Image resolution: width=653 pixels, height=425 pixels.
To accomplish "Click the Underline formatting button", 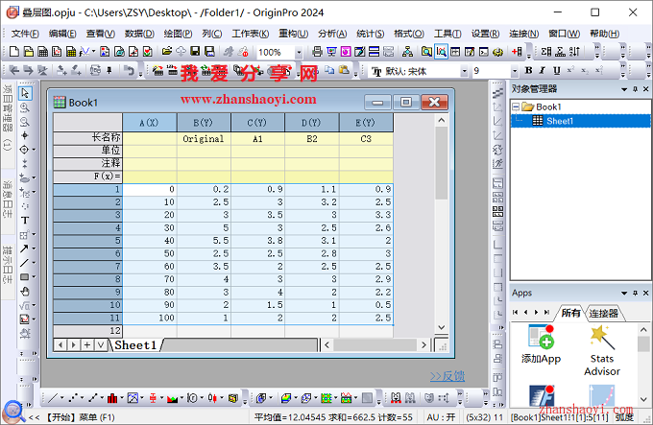I will coord(556,70).
